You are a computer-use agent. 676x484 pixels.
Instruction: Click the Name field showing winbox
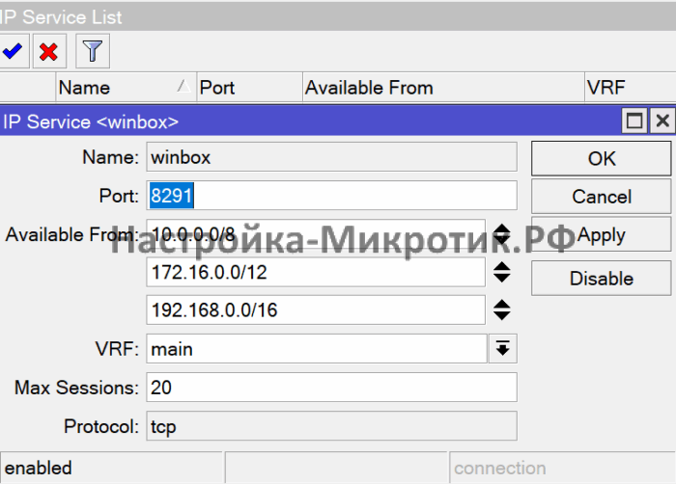coord(331,157)
